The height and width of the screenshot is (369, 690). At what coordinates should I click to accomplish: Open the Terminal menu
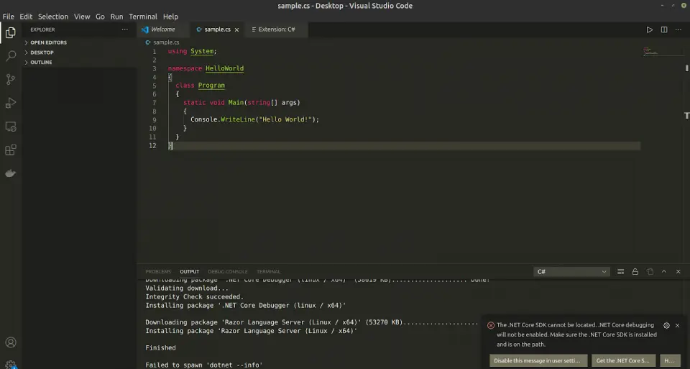point(143,17)
